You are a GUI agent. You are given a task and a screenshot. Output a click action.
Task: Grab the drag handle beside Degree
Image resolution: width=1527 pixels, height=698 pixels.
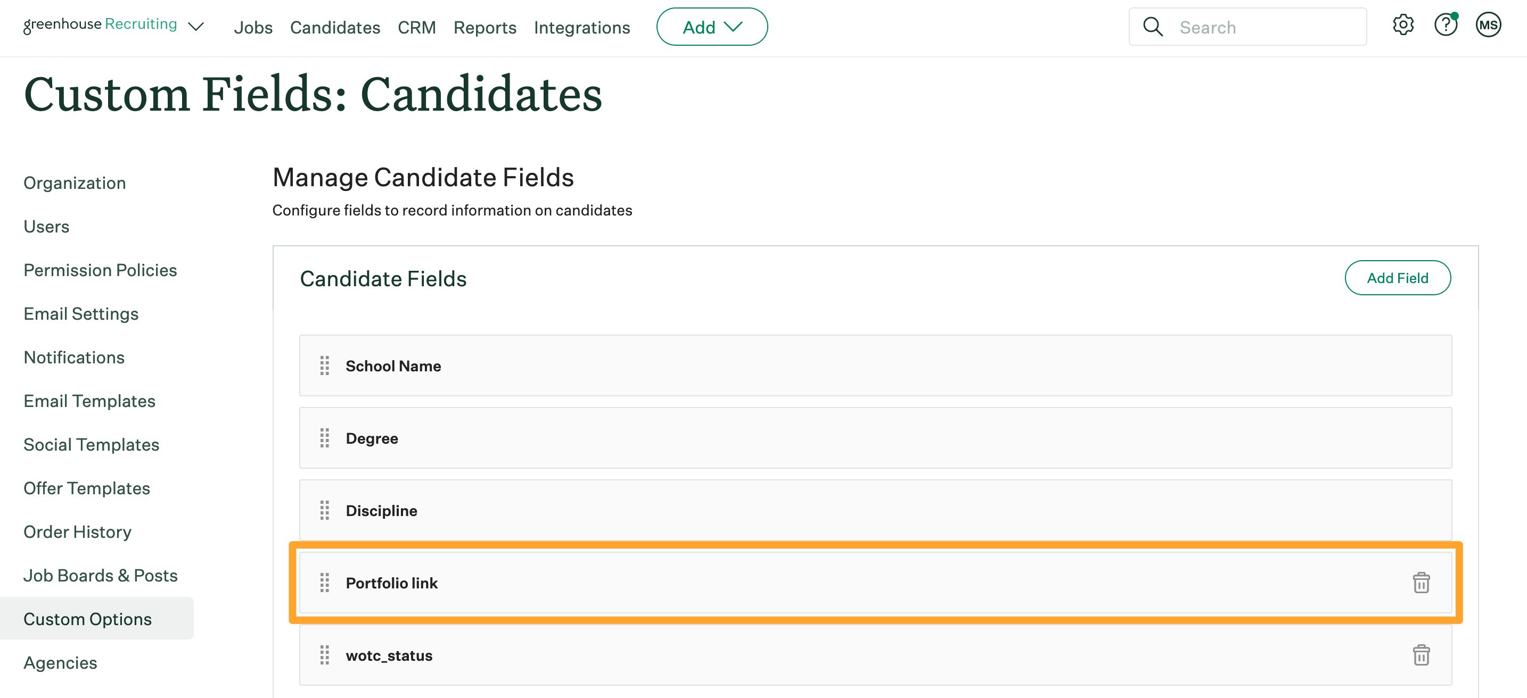(x=324, y=438)
